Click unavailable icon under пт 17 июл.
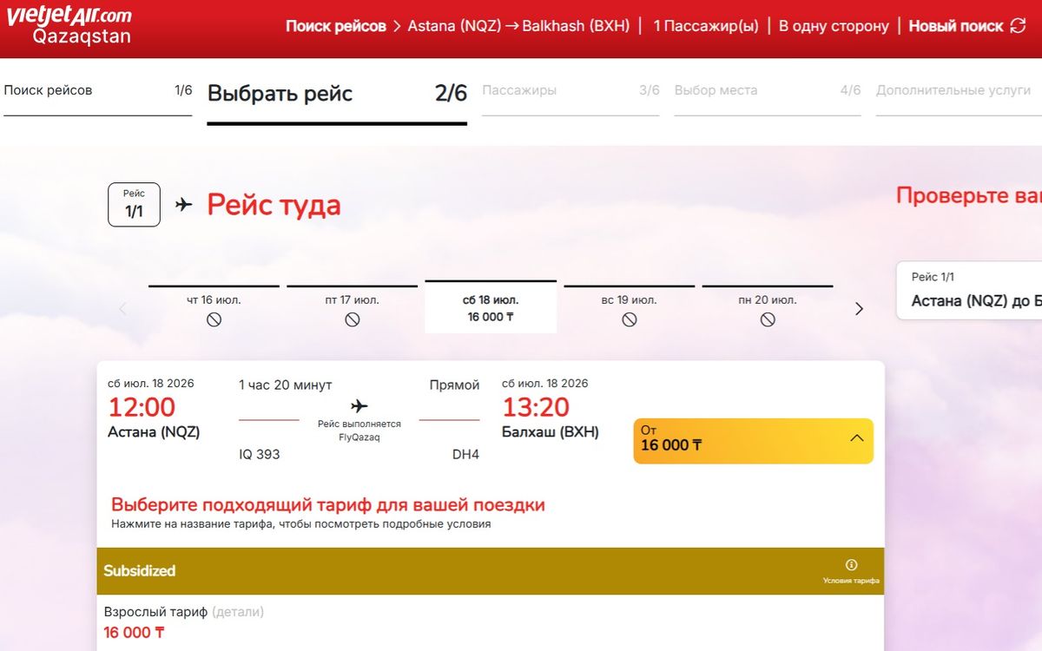This screenshot has height=651, width=1042. (x=353, y=319)
